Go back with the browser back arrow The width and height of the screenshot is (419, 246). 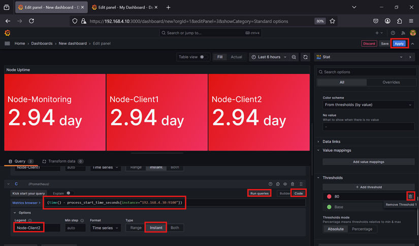tap(8, 21)
